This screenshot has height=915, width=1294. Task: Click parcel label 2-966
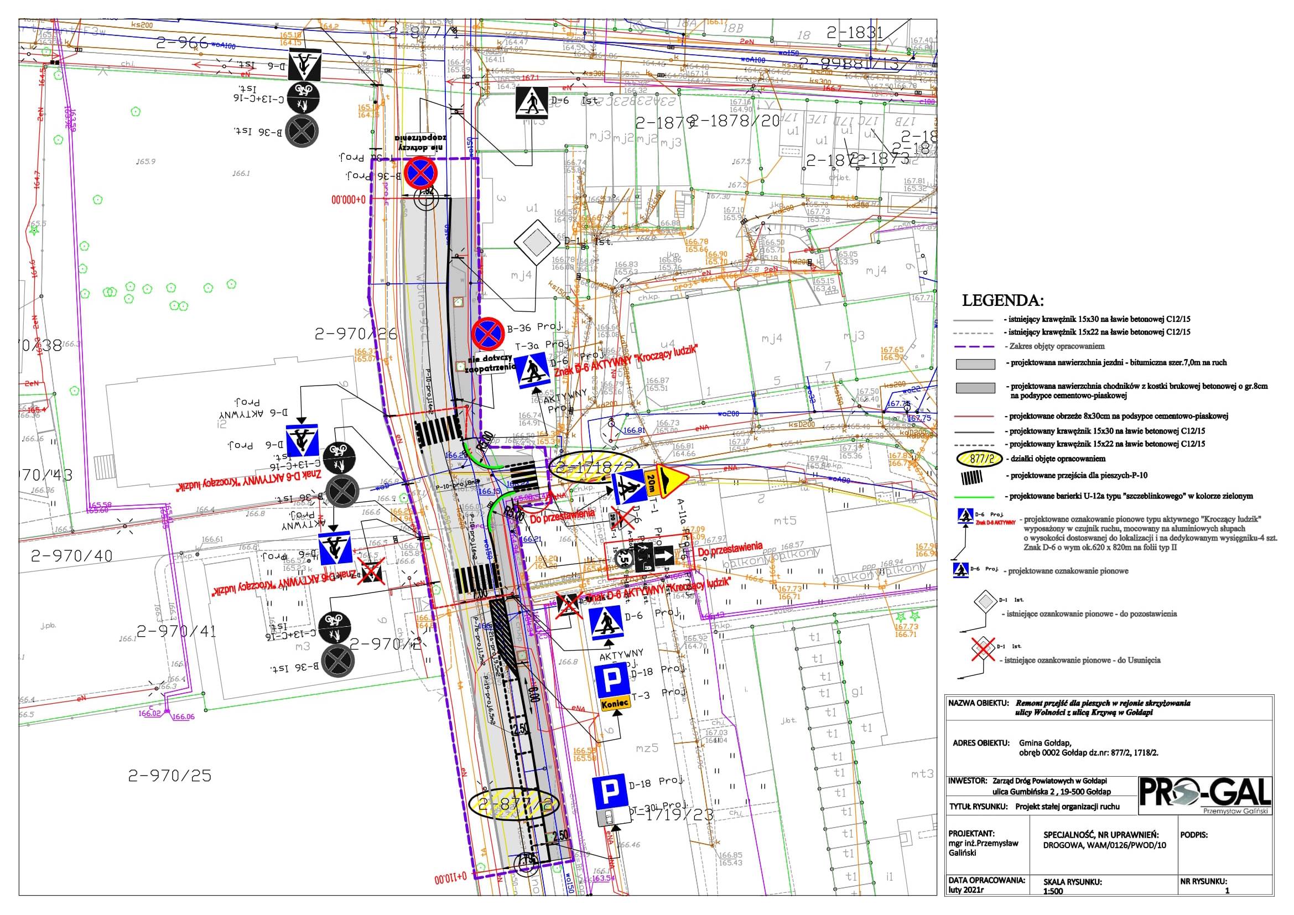coord(183,43)
